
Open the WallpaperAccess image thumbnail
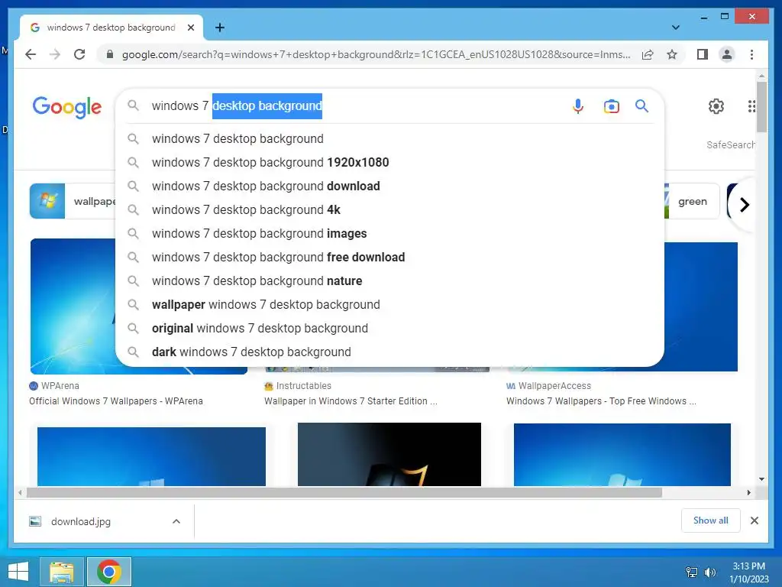point(701,306)
